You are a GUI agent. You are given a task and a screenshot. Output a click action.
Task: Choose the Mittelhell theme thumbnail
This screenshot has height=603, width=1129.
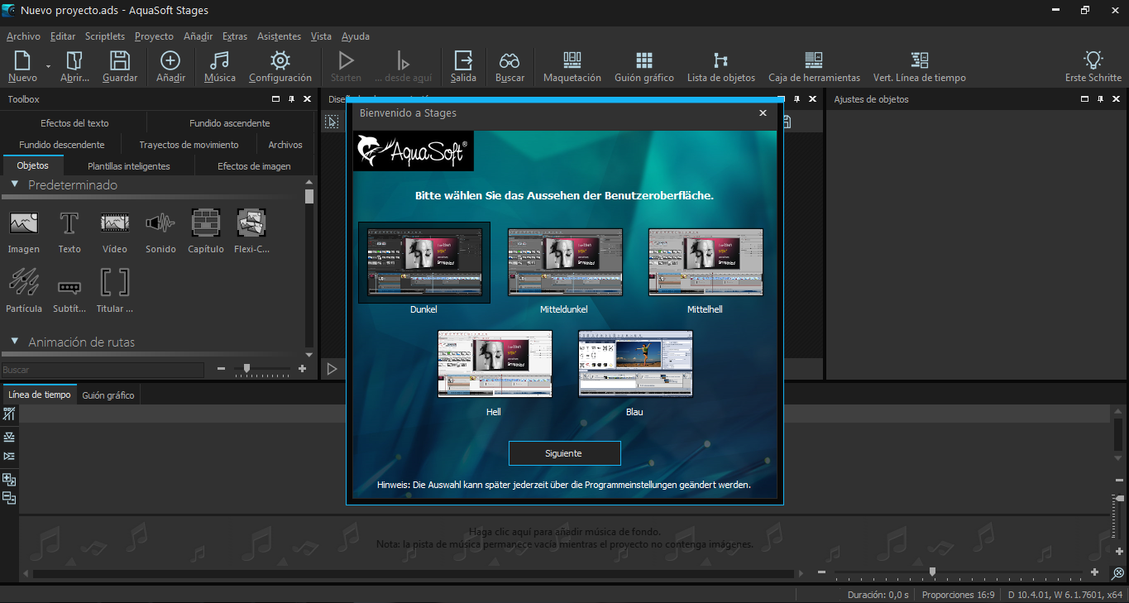click(706, 262)
